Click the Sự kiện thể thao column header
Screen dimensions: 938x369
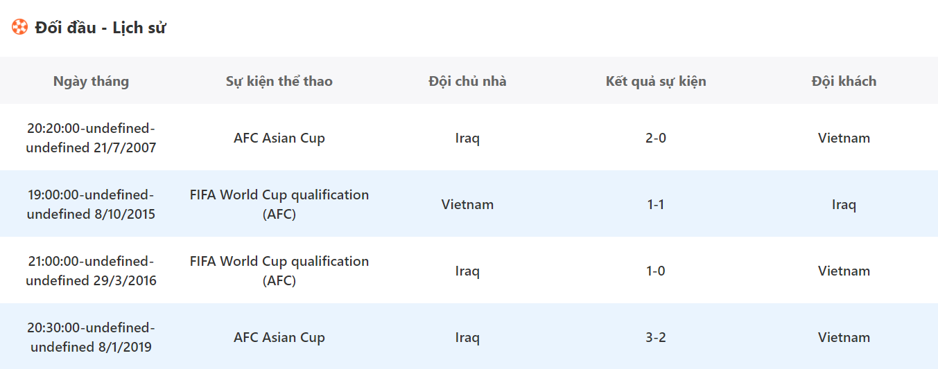(x=279, y=81)
